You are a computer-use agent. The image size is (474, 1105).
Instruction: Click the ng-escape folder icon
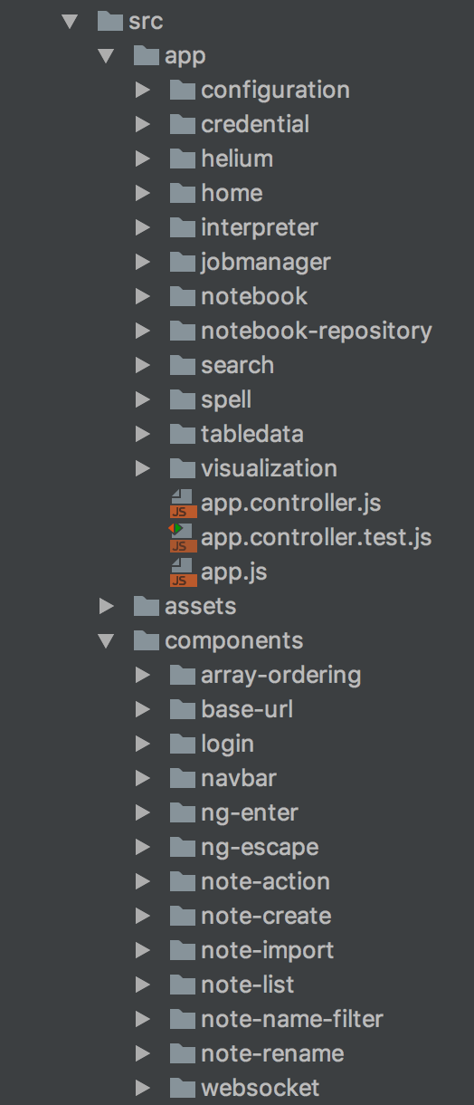click(182, 846)
